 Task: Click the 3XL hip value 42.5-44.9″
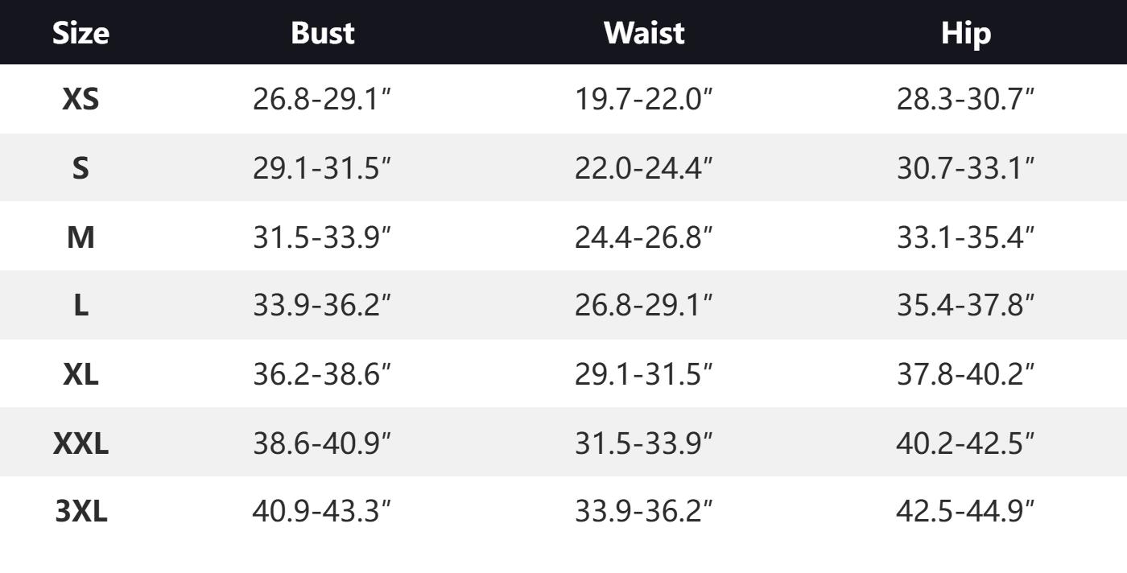[x=966, y=512]
